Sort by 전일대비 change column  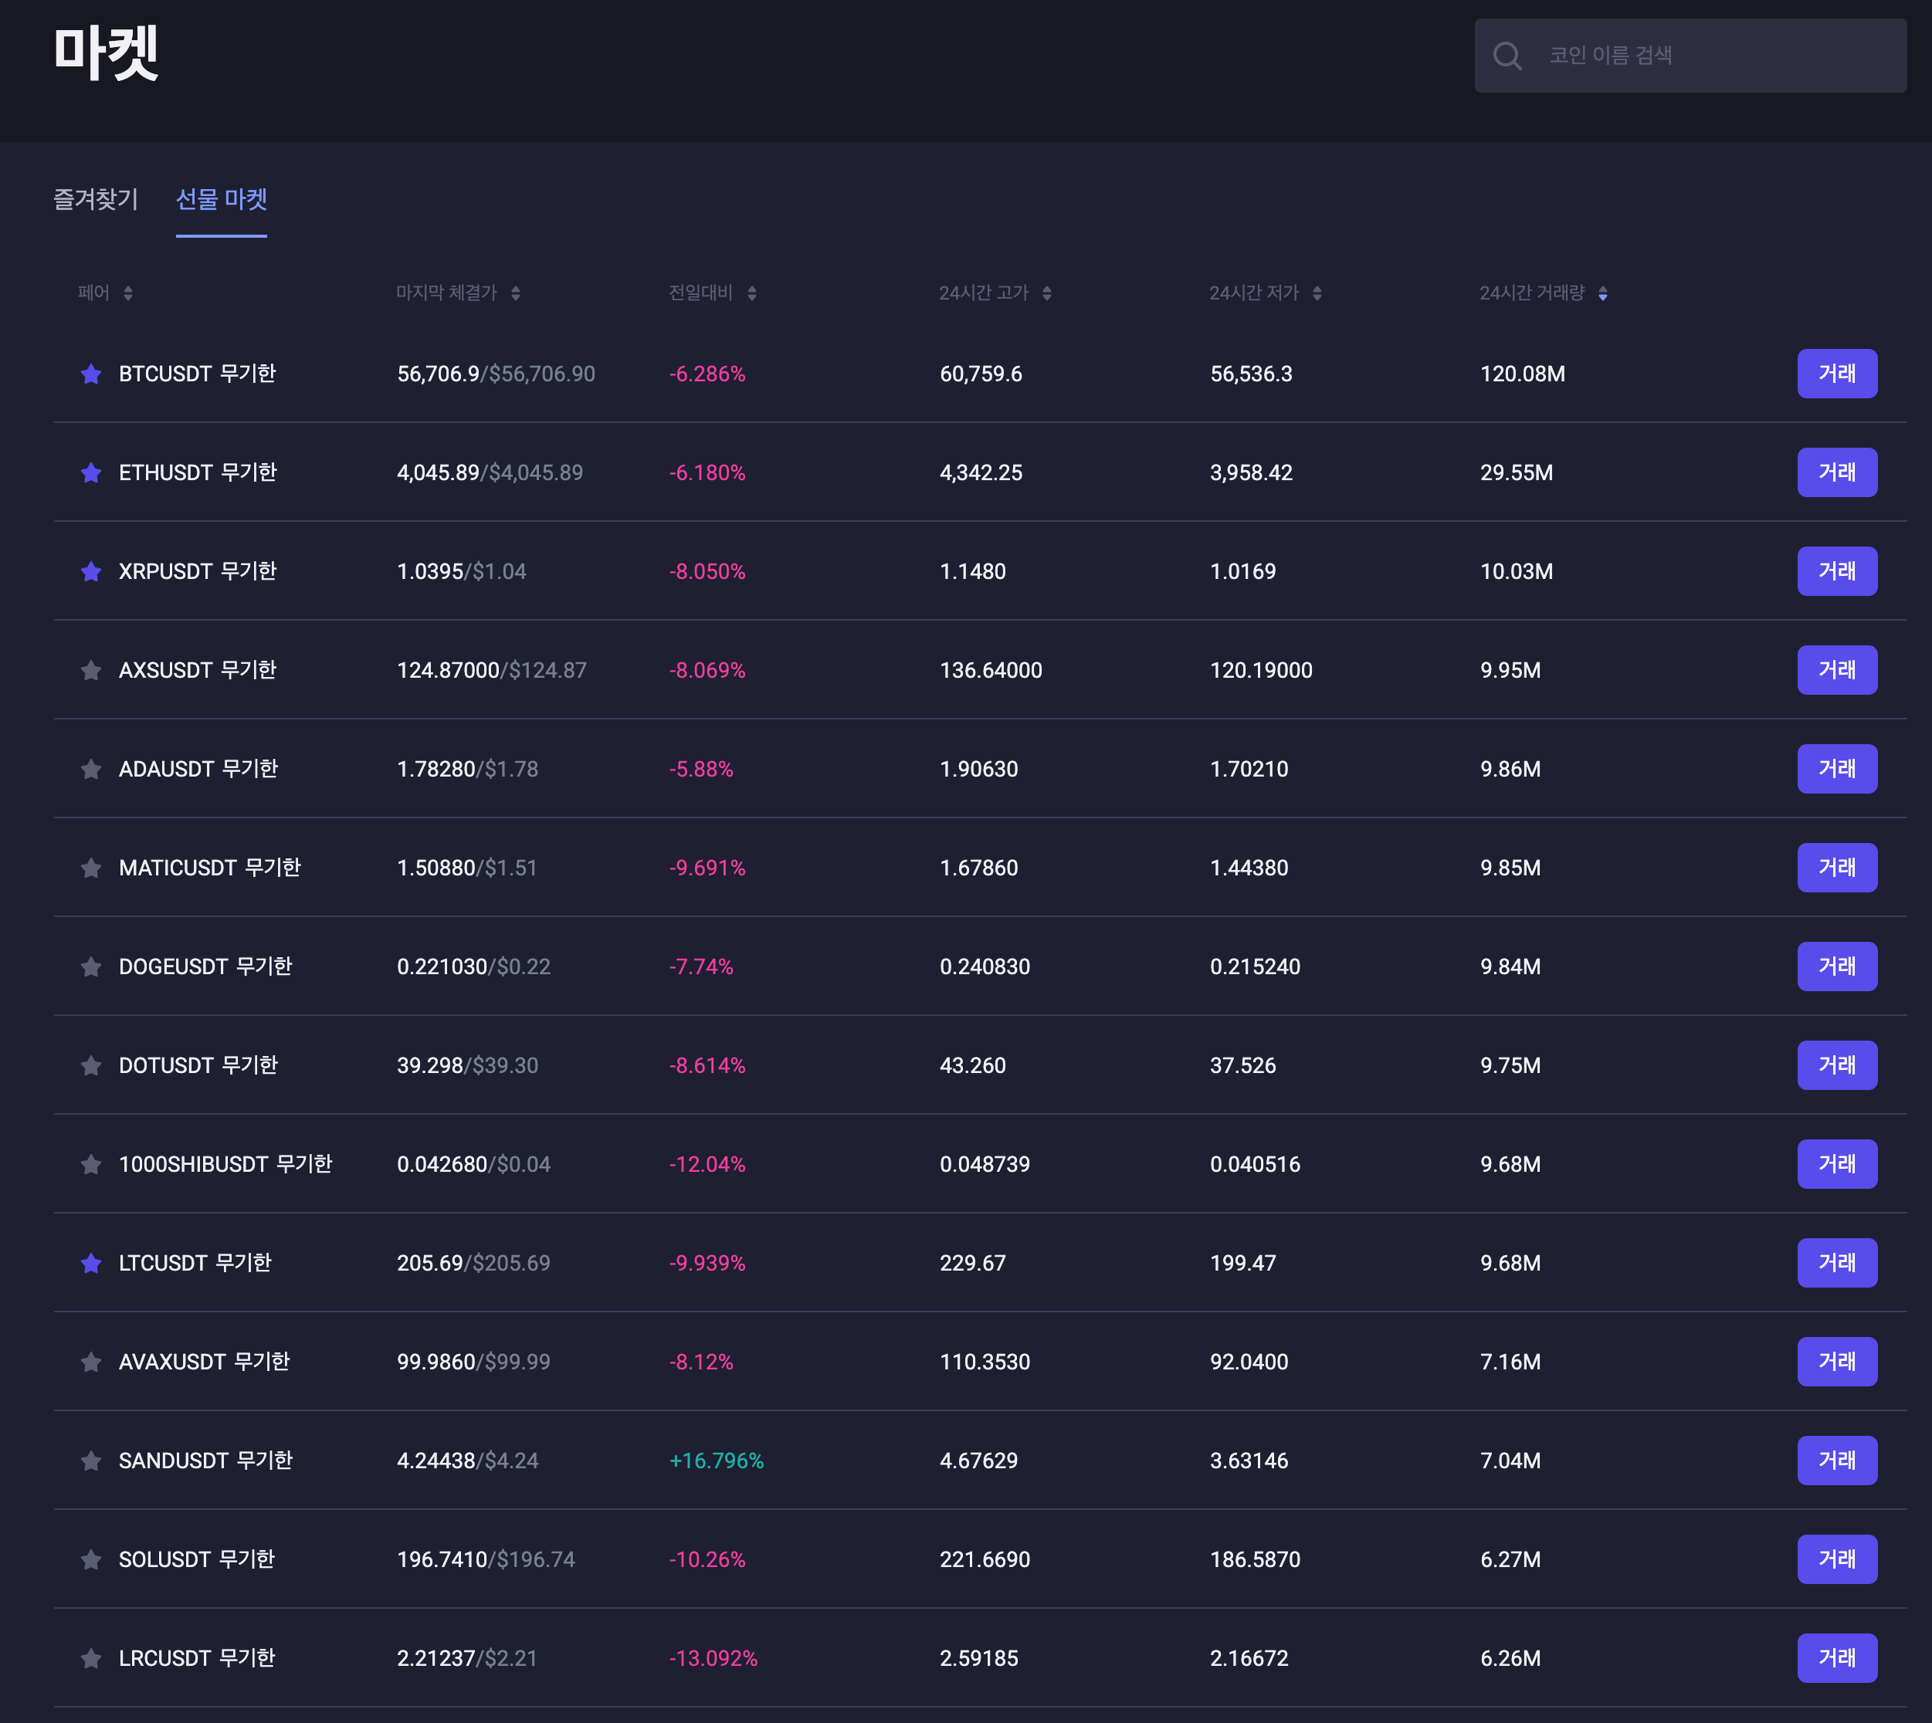click(751, 293)
